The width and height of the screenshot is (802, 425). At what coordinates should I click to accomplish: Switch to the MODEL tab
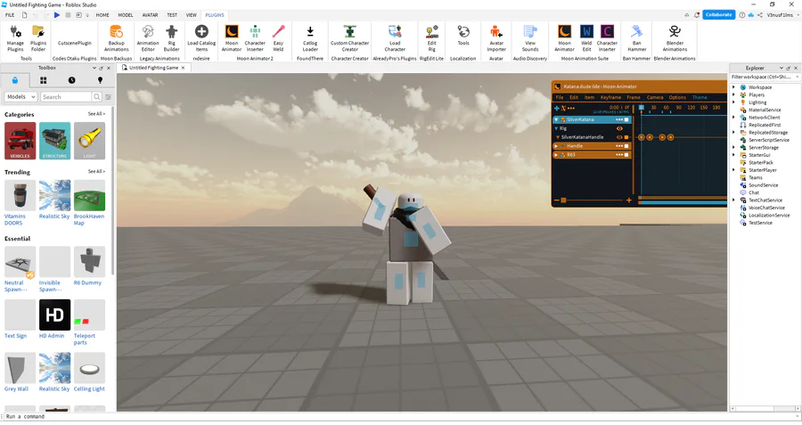126,15
